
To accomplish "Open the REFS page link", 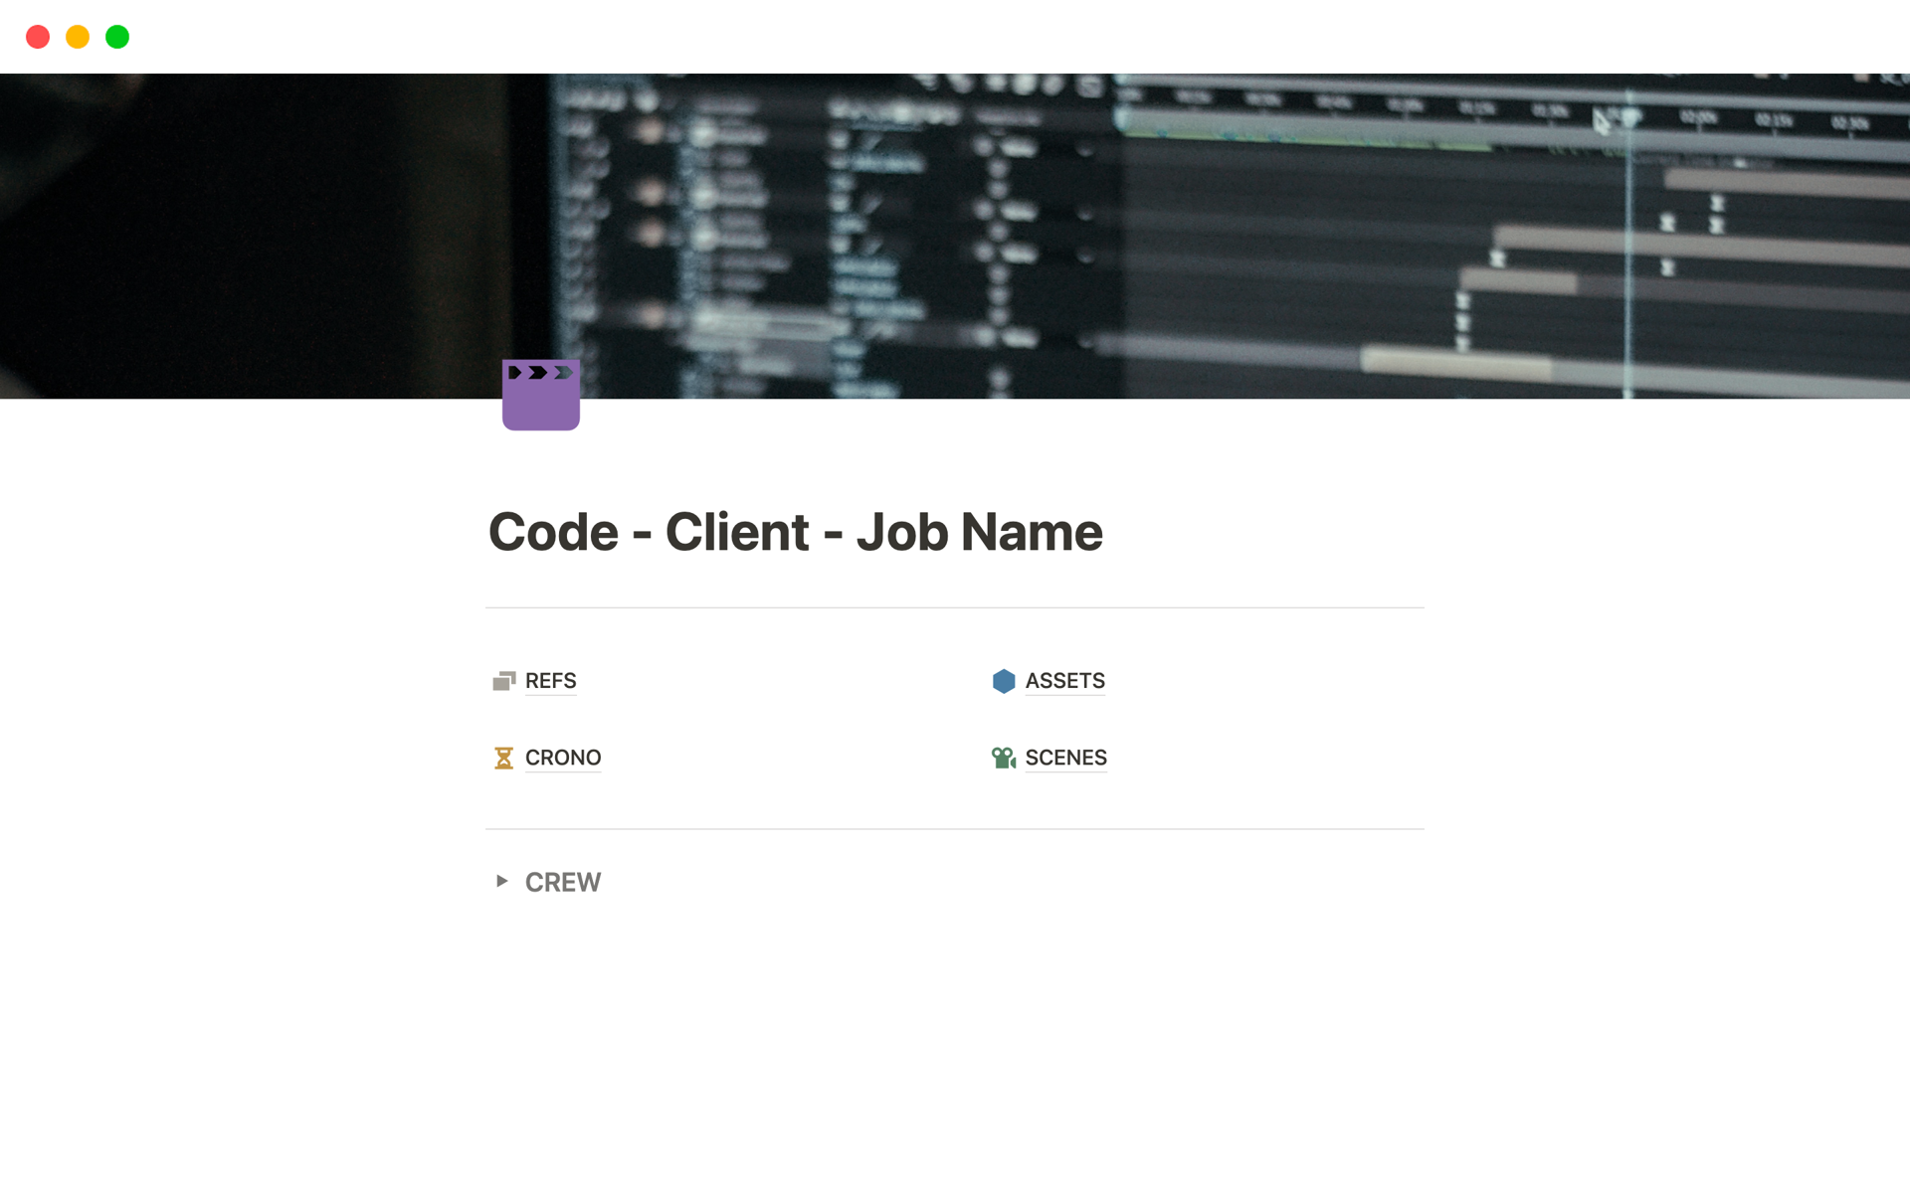I will pyautogui.click(x=550, y=681).
